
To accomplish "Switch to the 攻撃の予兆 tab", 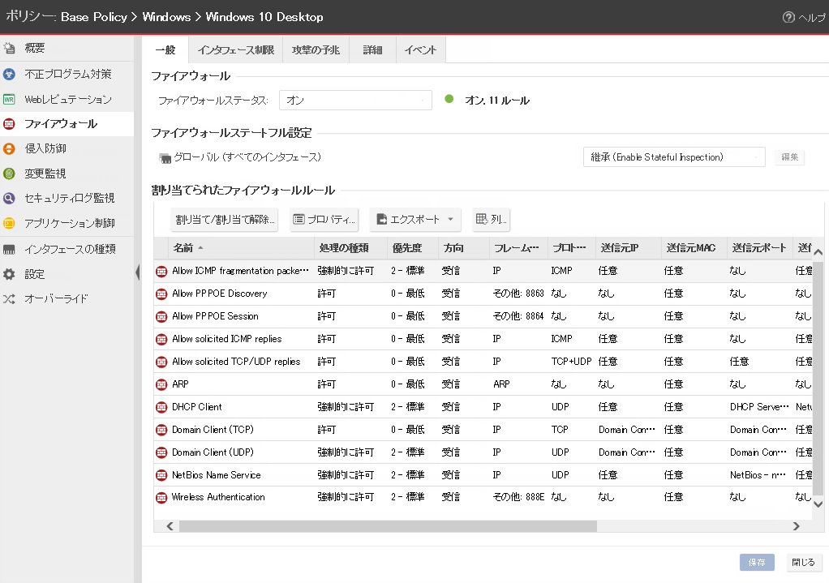I will click(316, 50).
